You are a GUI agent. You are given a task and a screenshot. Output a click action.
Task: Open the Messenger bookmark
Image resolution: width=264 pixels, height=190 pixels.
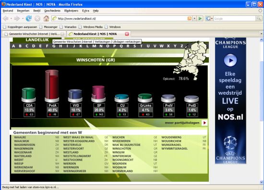point(48,27)
